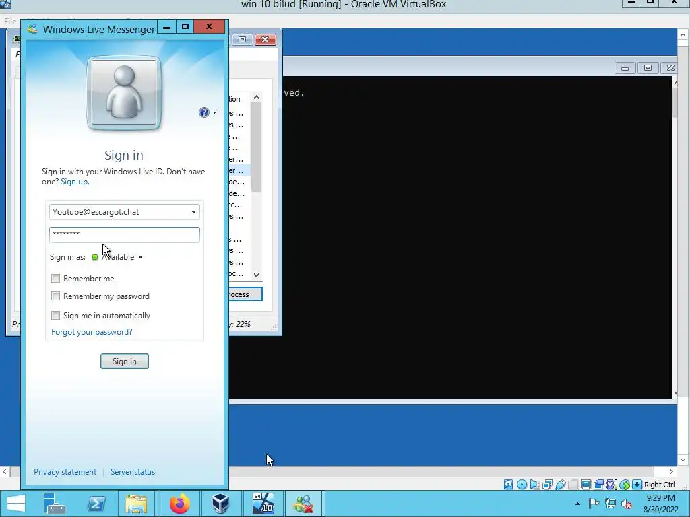Viewport: 690px width, 517px height.
Task: Click VirtualBox shared folders icon
Action: point(573,485)
